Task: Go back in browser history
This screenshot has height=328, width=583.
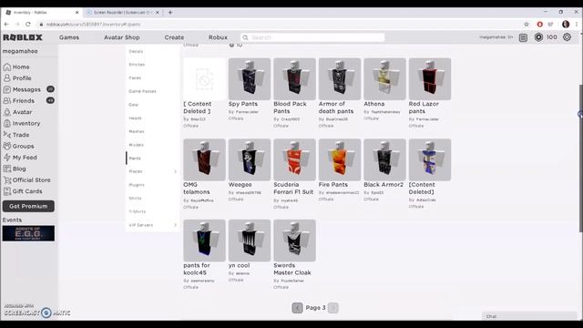Action: (6, 25)
